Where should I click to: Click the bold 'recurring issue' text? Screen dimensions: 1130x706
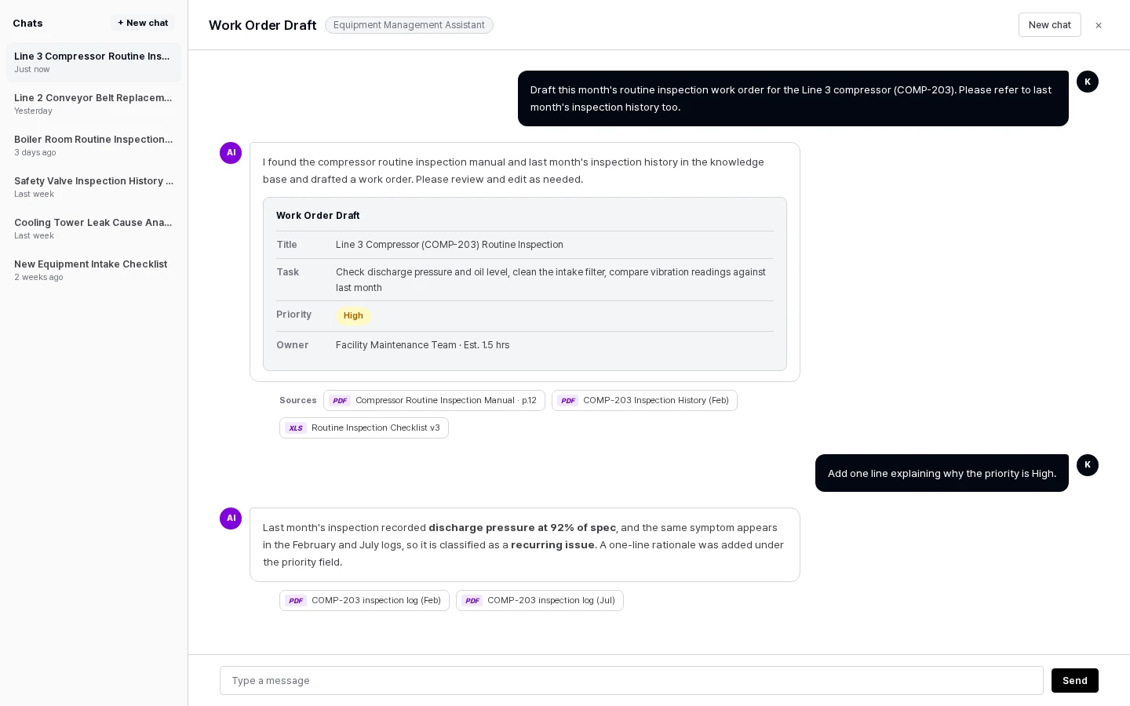point(553,545)
